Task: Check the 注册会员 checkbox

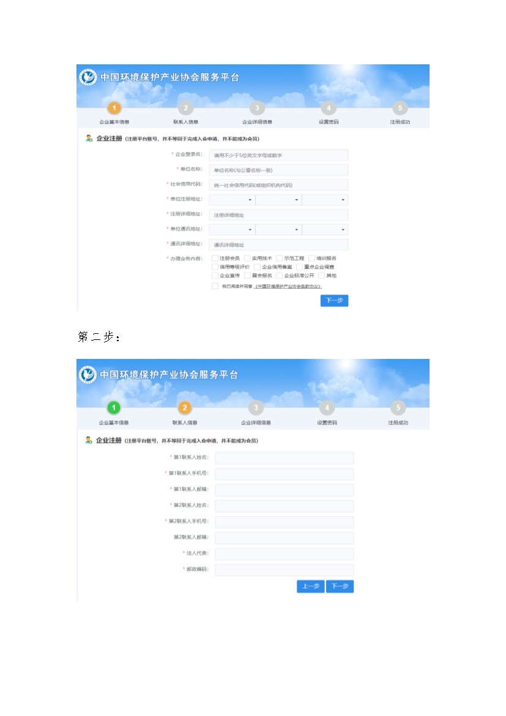Action: 215,258
